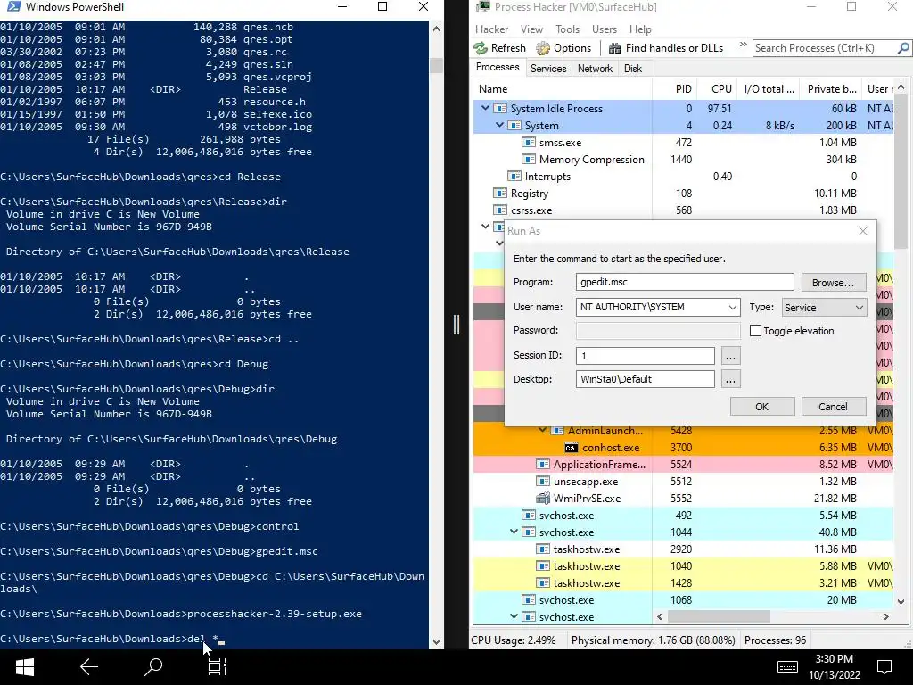
Task: Click the Session ID input field
Action: pyautogui.click(x=646, y=356)
